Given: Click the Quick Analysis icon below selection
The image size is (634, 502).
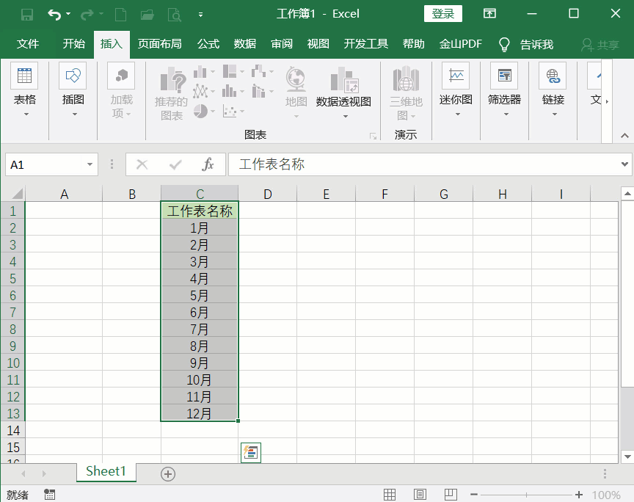Looking at the screenshot, I should coord(251,453).
